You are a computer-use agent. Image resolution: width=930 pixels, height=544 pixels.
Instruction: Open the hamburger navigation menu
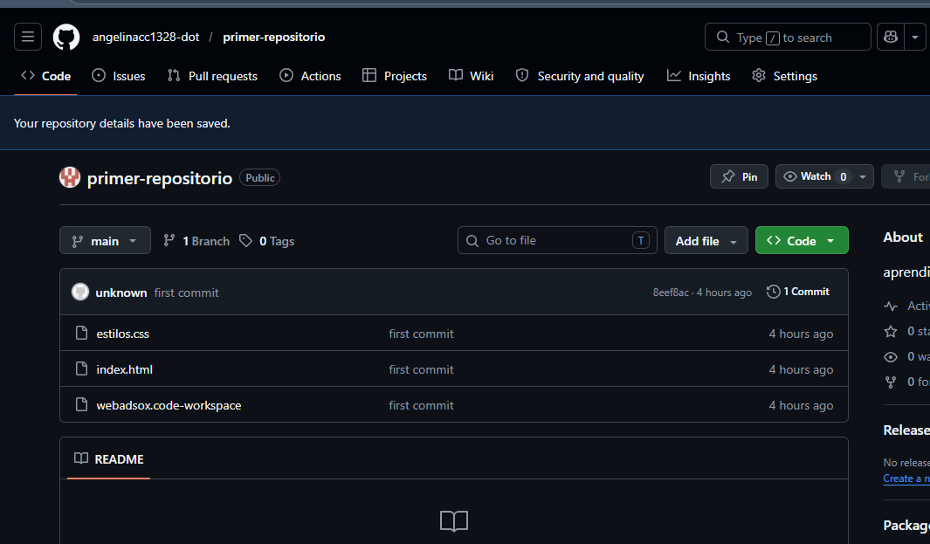coord(28,37)
